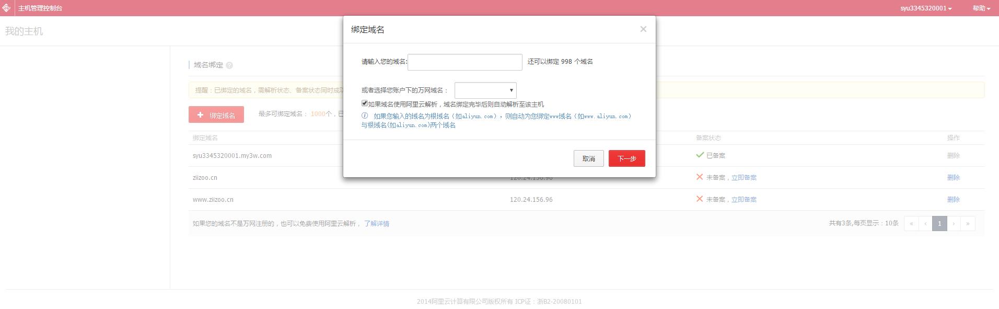Click the domain name input field
Image resolution: width=999 pixels, height=309 pixels.
[x=464, y=62]
